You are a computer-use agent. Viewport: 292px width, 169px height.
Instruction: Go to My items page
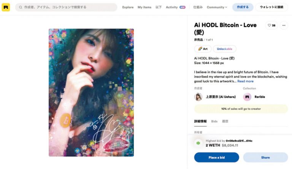144,7
